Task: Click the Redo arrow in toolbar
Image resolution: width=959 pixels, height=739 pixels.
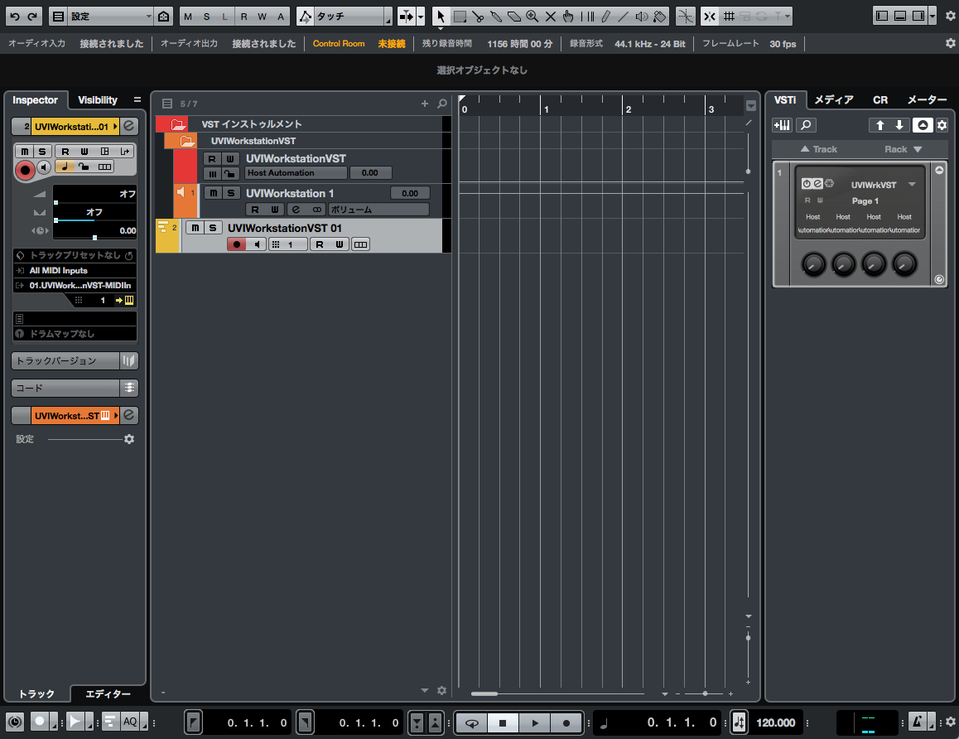Action: (x=33, y=17)
